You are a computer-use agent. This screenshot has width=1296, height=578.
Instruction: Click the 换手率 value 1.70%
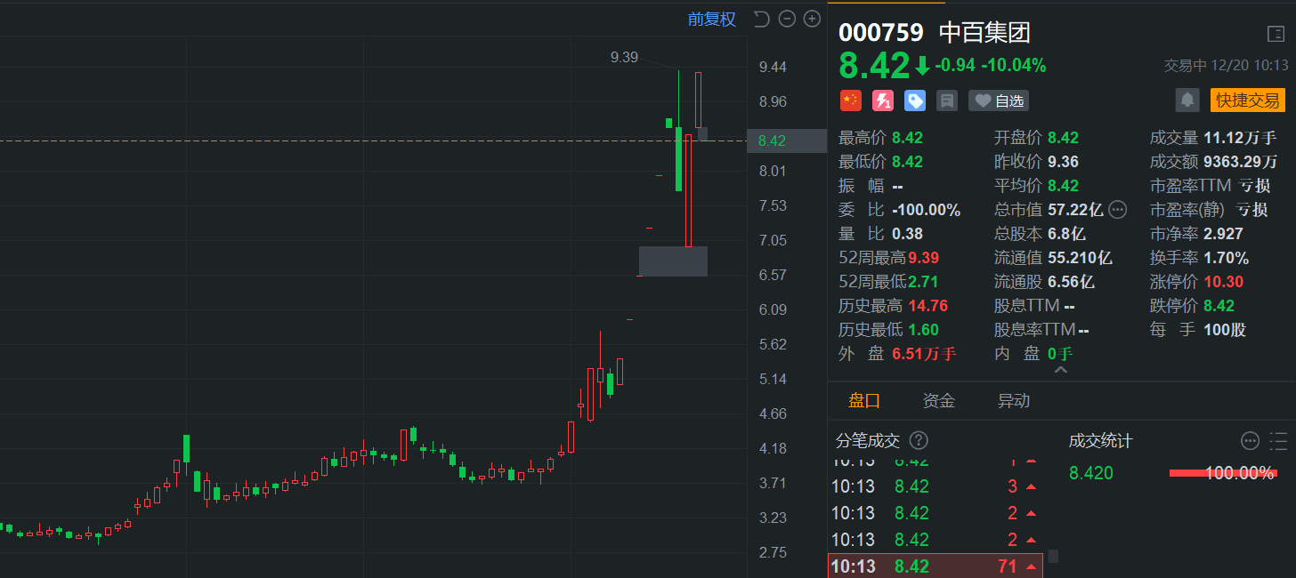[x=1227, y=258]
